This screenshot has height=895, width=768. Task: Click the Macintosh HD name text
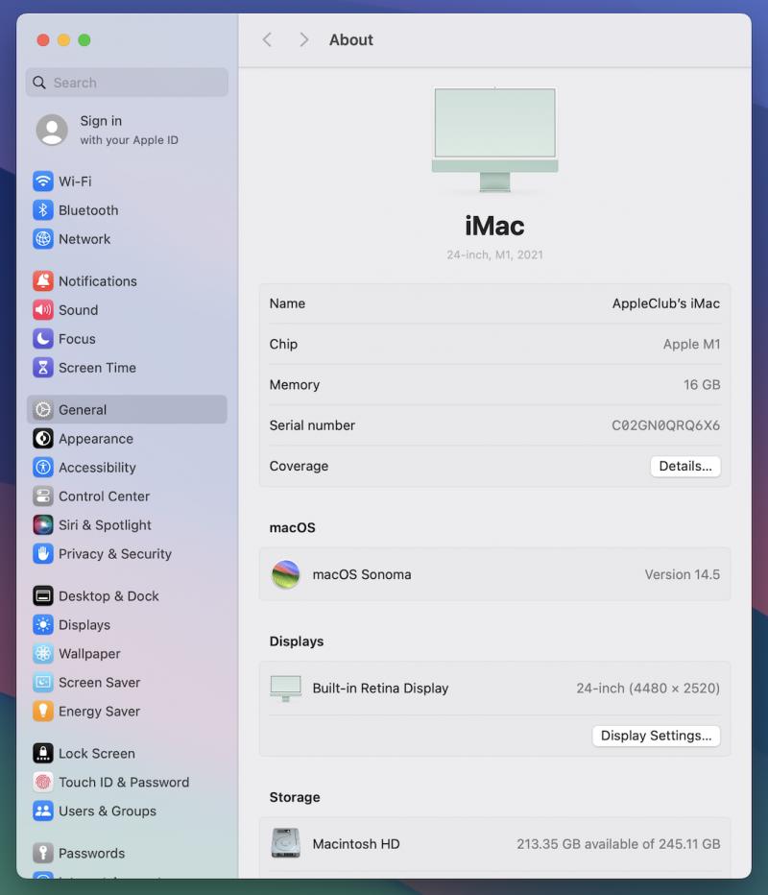pos(356,844)
